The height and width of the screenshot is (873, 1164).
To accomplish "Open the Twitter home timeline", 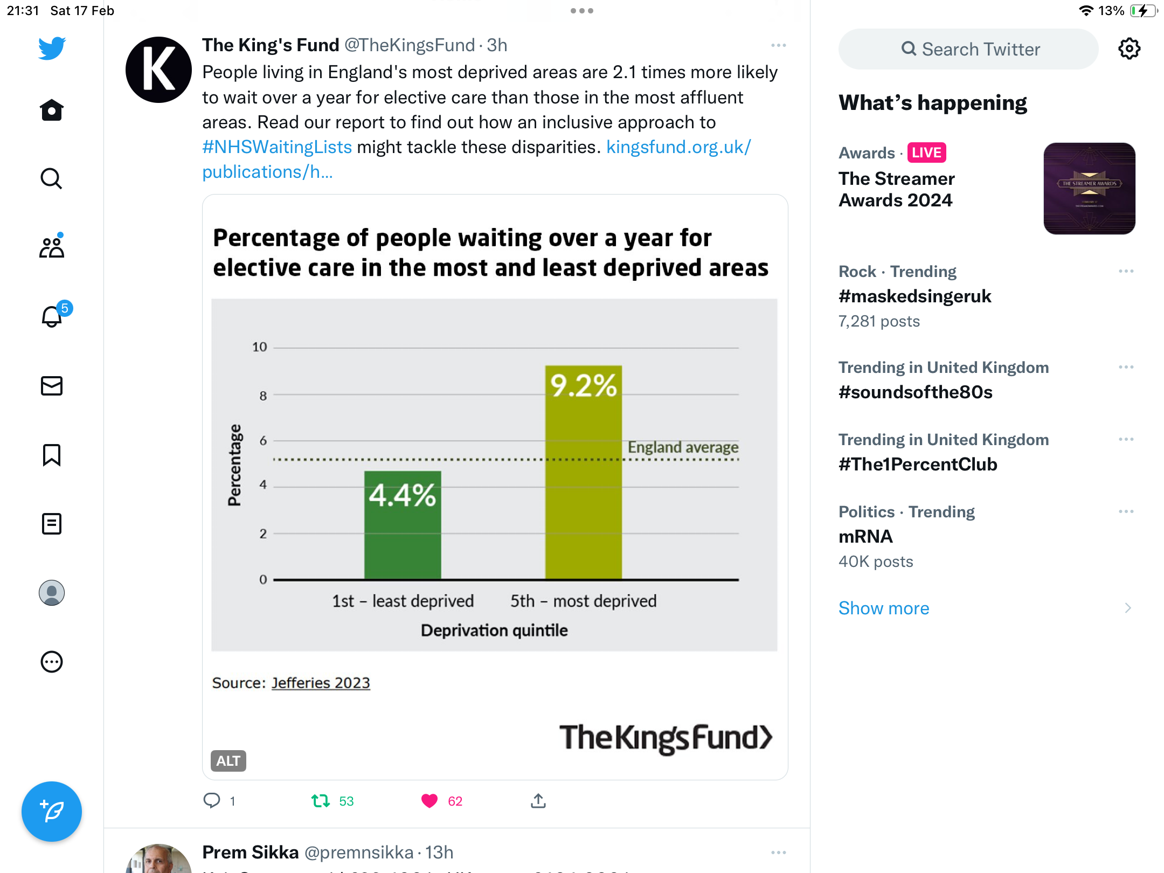I will [x=52, y=110].
